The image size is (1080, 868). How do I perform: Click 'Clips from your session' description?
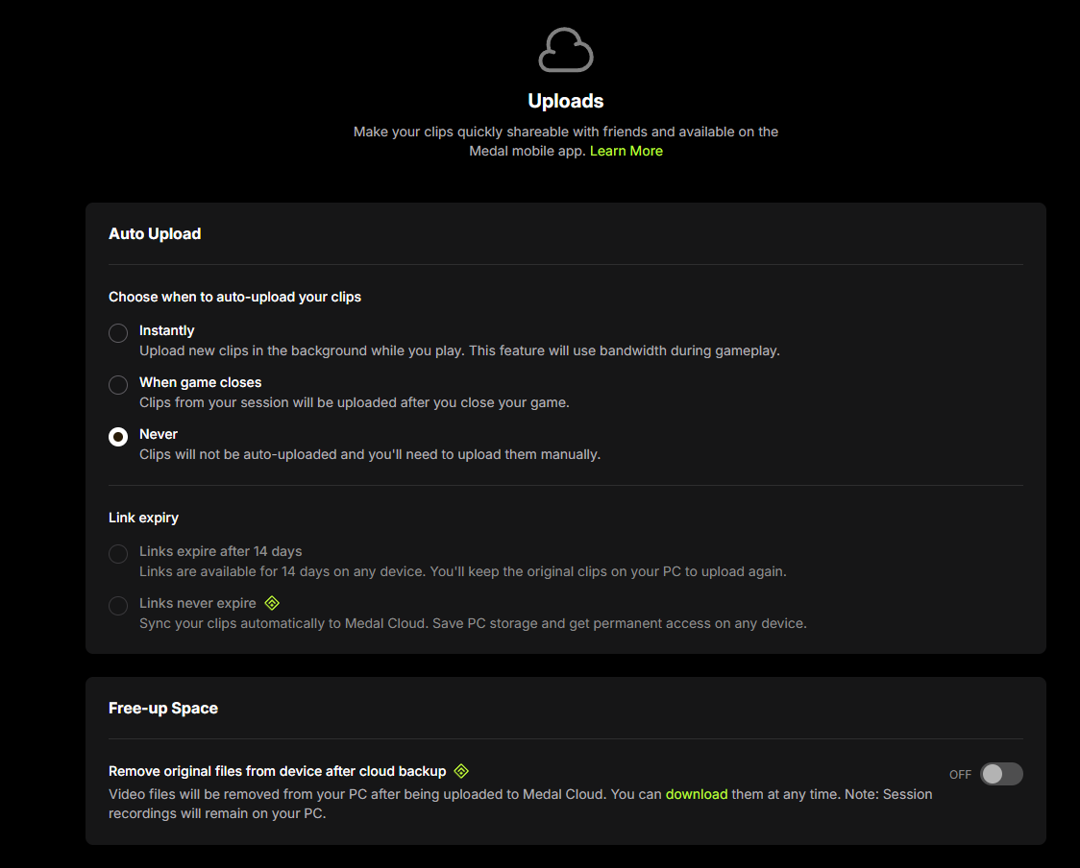pos(354,402)
